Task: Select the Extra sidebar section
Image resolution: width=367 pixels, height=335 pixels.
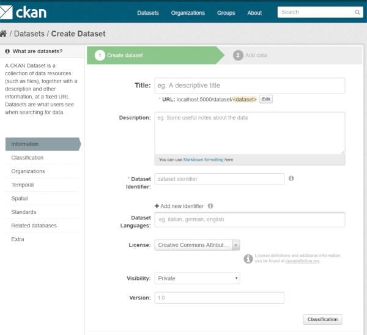Action: click(42, 239)
